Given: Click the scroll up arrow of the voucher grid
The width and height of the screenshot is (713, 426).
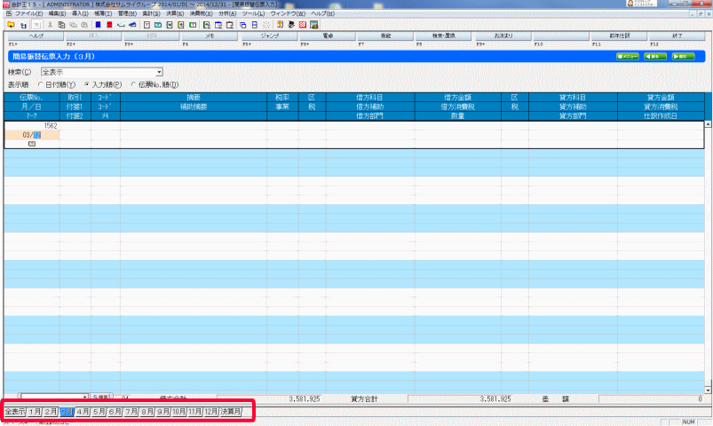Looking at the screenshot, I should tap(708, 124).
